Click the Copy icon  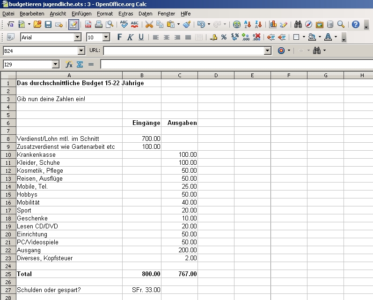[160, 24]
